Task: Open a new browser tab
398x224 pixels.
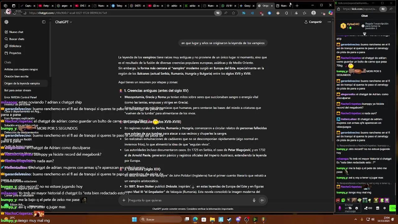Action: [x=297, y=6]
